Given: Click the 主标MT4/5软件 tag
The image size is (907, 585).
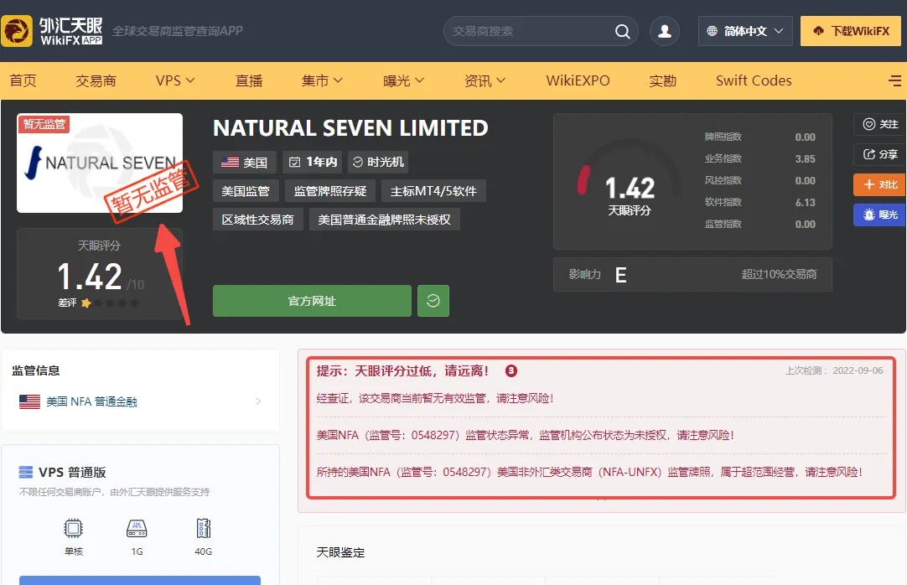Looking at the screenshot, I should (433, 191).
